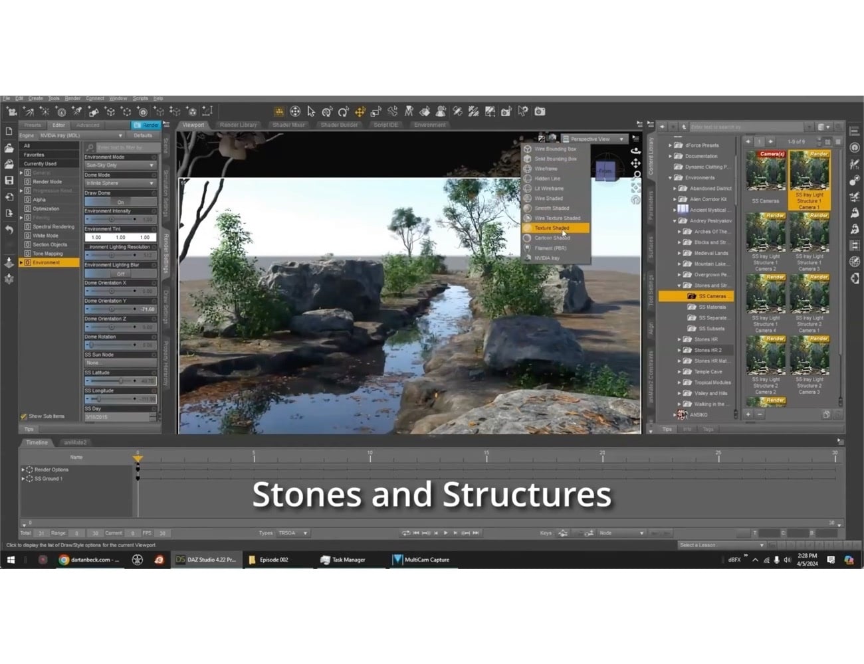The height and width of the screenshot is (664, 864).
Task: Choose Texture Shaded from the draw style menu
Action: click(553, 228)
